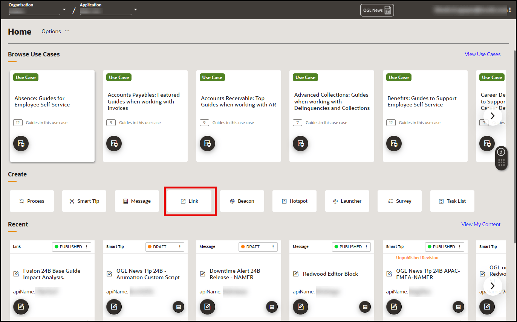This screenshot has height=322, width=517.
Task: Create a new Message guide
Action: point(137,201)
